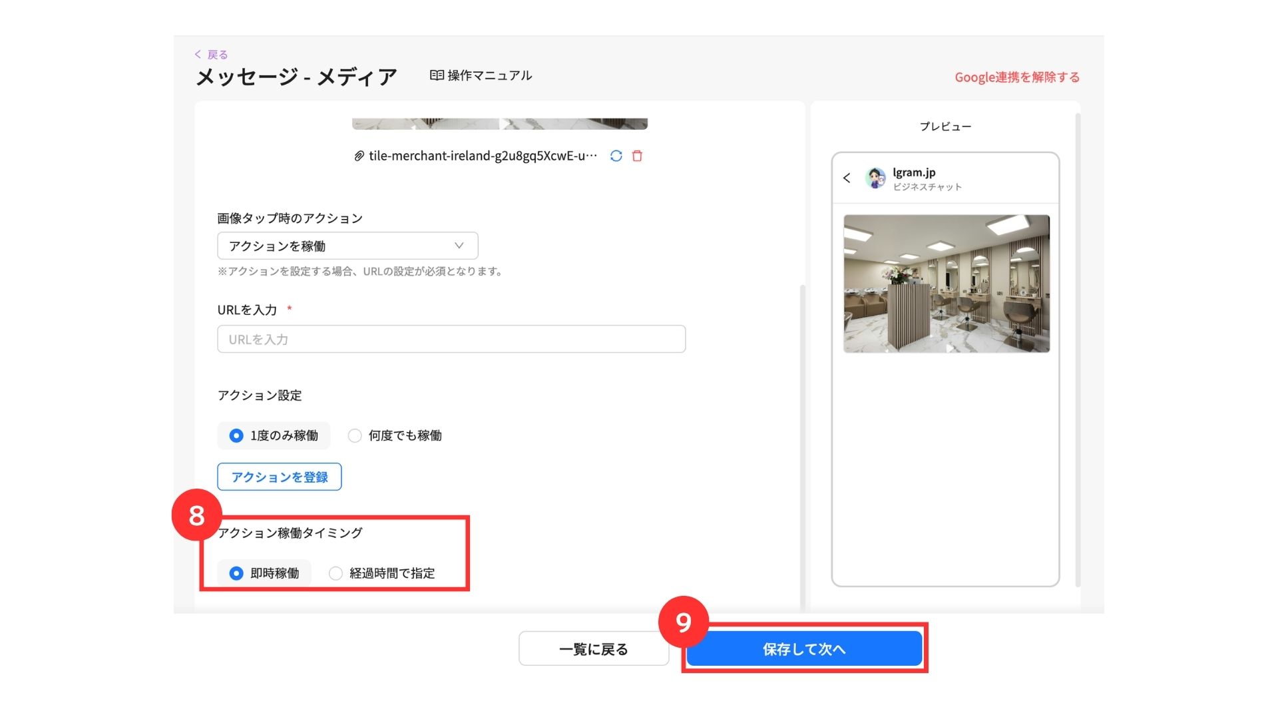Click the red trash delete icon

click(x=637, y=156)
